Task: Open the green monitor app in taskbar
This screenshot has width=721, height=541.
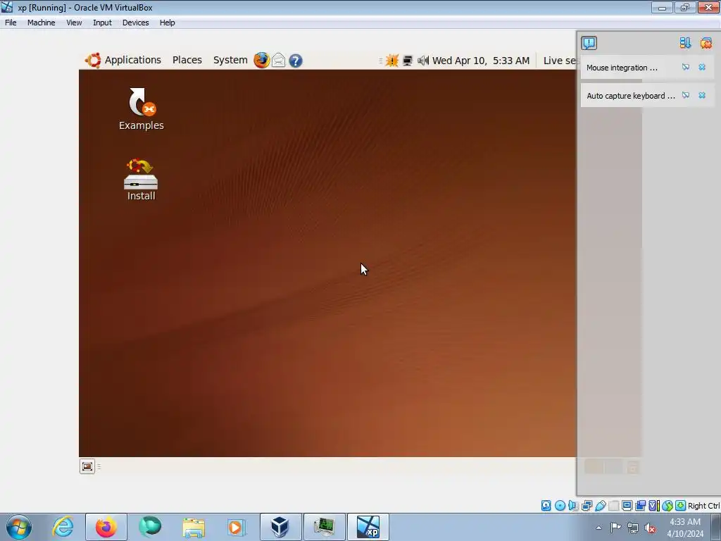Action: tap(324, 527)
